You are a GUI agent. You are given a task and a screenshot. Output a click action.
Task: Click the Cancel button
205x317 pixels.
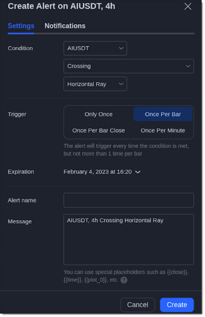tap(138, 305)
